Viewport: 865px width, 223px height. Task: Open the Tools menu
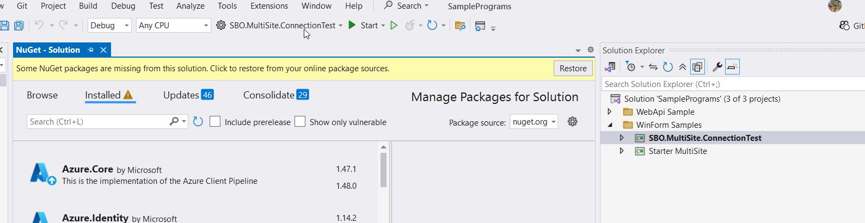click(228, 6)
